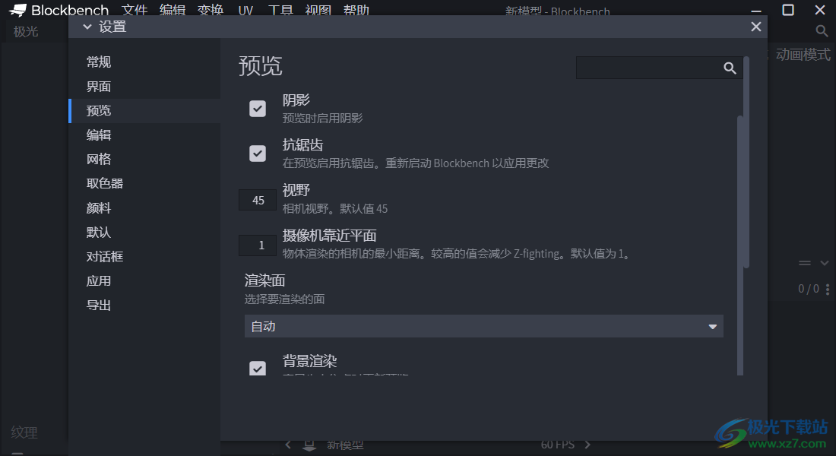Screen dimensions: 836x456
Task: Toggle the 阴影 shadow checkbox
Action: [258, 109]
